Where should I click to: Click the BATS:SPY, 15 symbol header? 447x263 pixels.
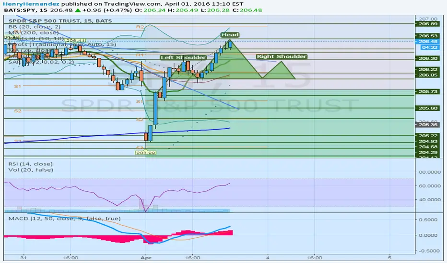pyautogui.click(x=26, y=10)
